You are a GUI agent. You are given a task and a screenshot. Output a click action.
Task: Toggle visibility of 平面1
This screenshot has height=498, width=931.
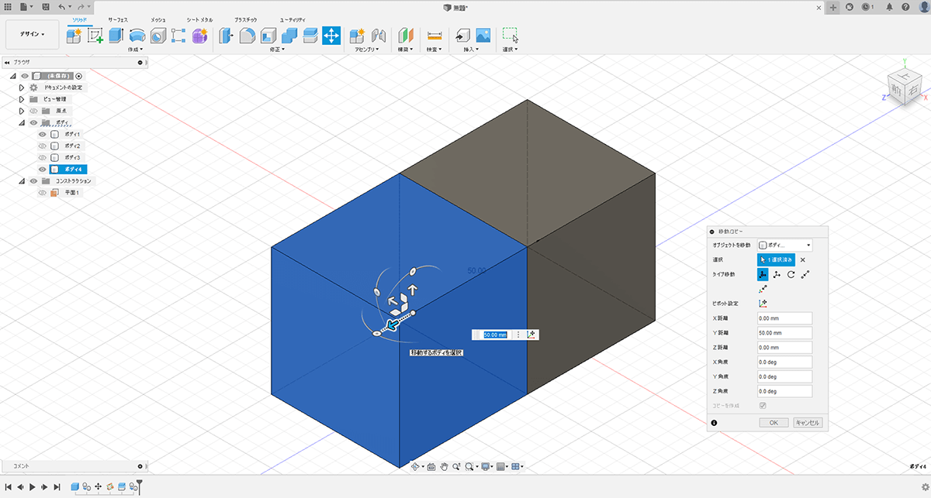(43, 192)
